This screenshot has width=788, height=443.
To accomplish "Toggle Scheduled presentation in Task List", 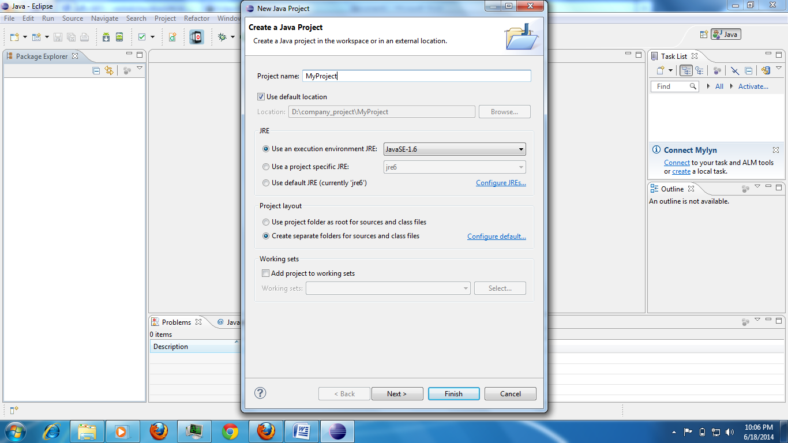I will coord(699,70).
